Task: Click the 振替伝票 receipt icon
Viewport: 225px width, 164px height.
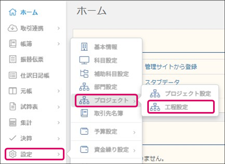Action: point(12,60)
